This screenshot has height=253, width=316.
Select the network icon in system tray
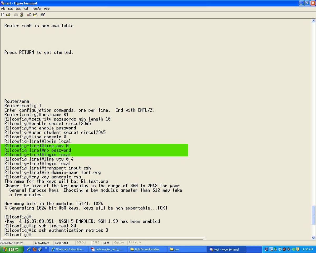click(x=266, y=249)
